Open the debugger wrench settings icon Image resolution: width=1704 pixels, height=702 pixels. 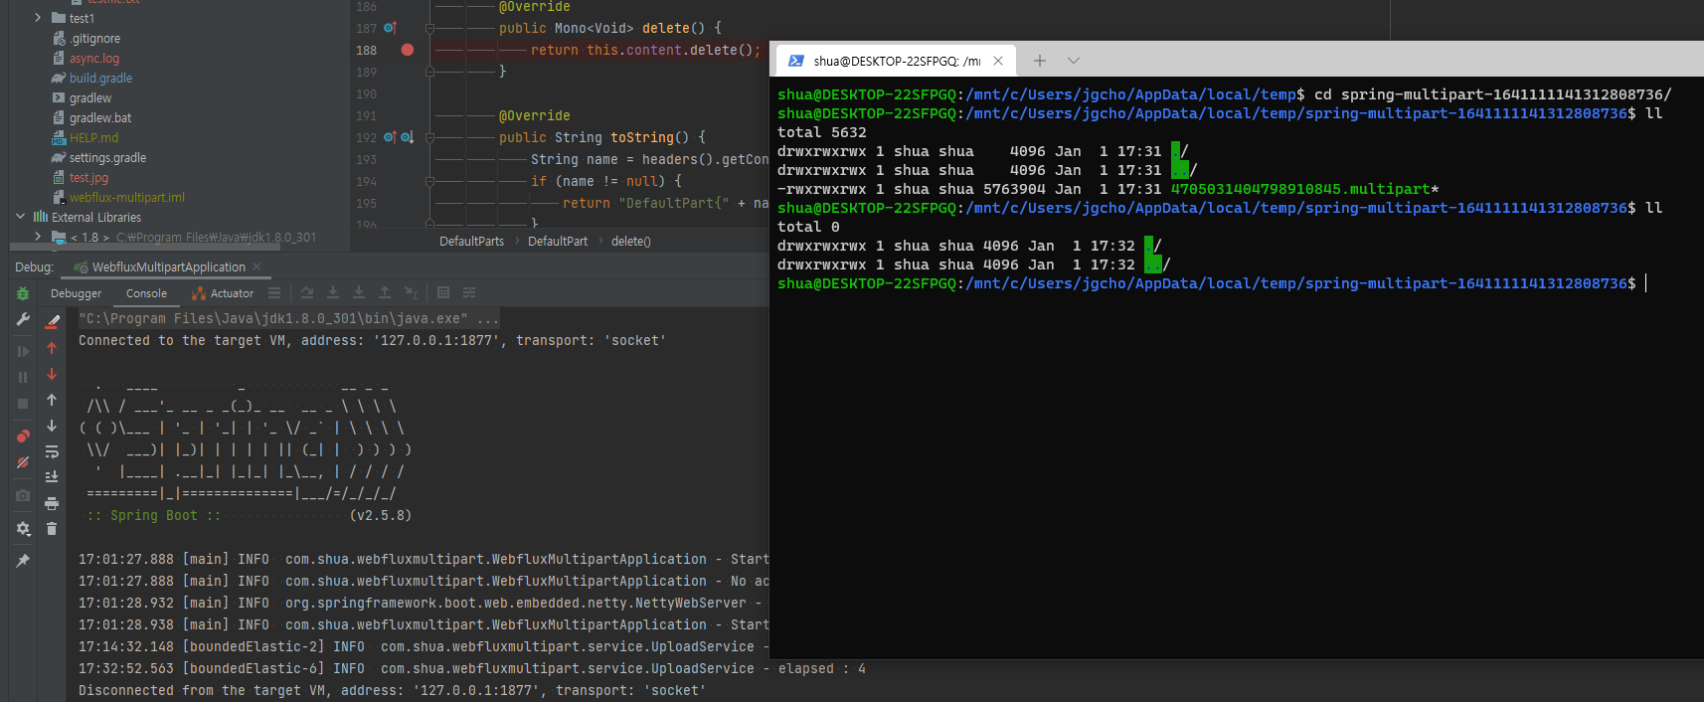pos(23,319)
